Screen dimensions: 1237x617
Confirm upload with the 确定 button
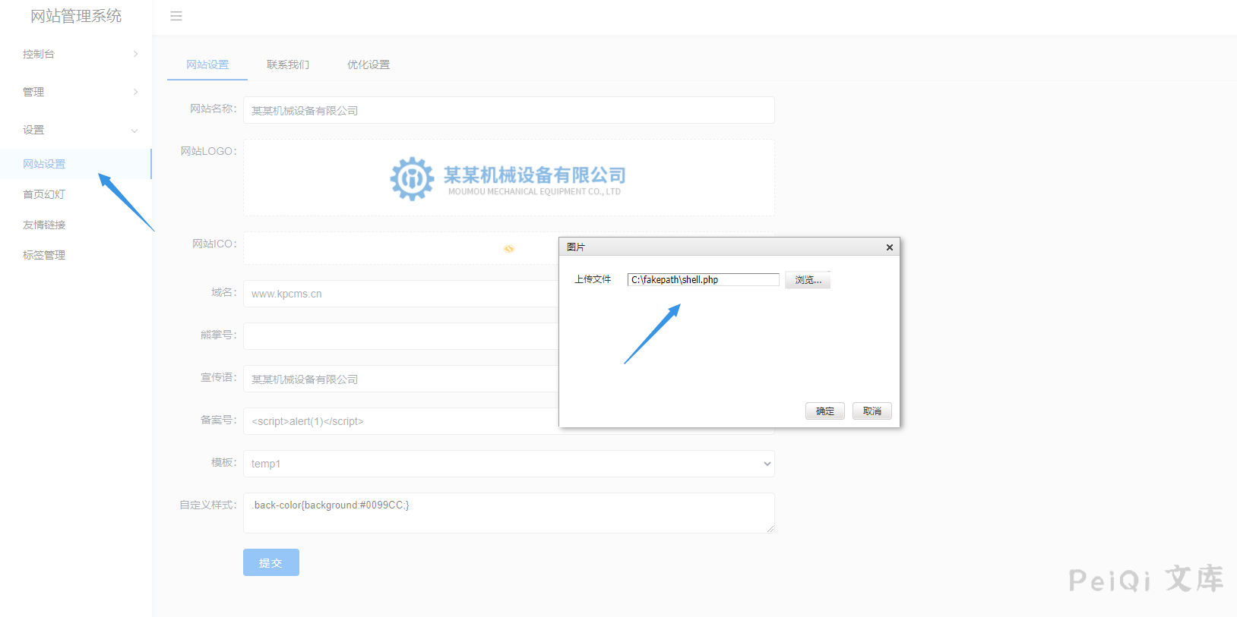click(824, 411)
